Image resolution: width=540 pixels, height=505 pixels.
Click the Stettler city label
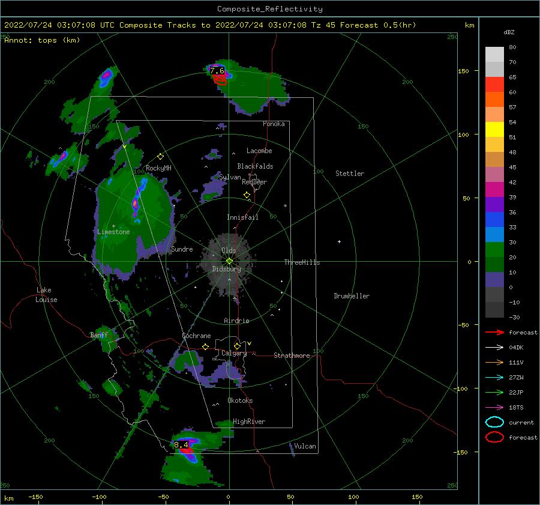[x=350, y=174]
